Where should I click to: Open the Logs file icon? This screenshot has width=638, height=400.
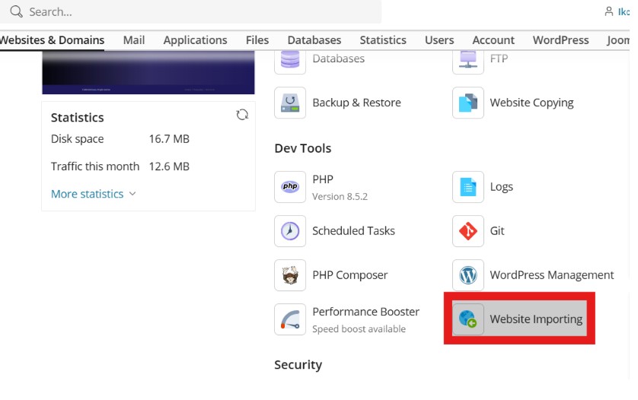tap(467, 186)
